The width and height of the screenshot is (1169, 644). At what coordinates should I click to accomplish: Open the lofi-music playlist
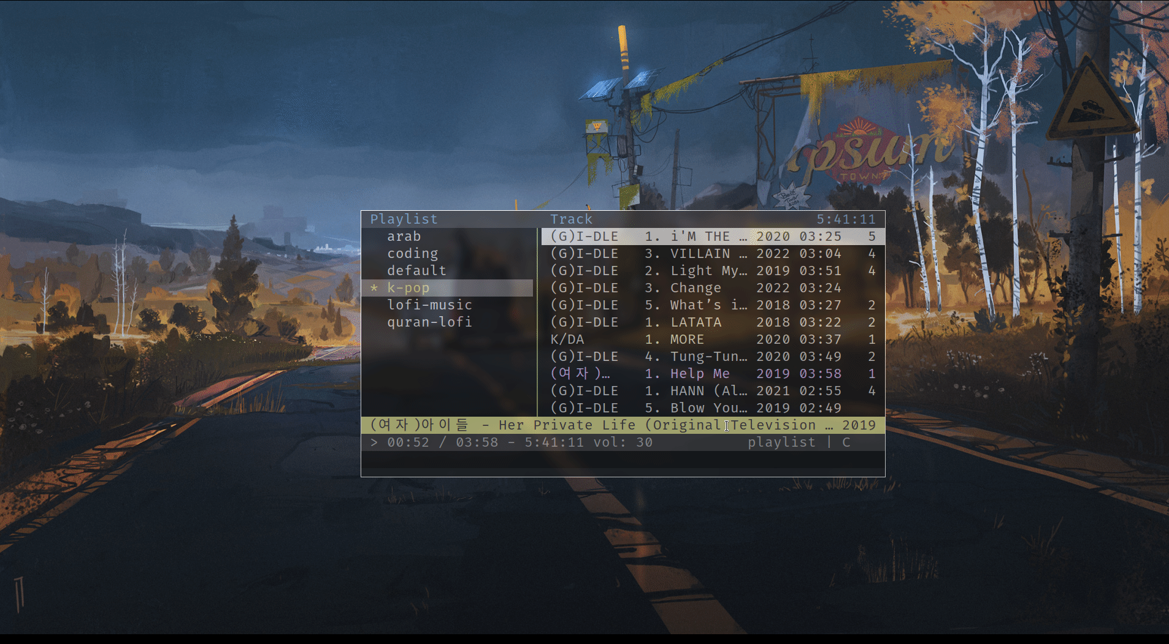coord(429,305)
